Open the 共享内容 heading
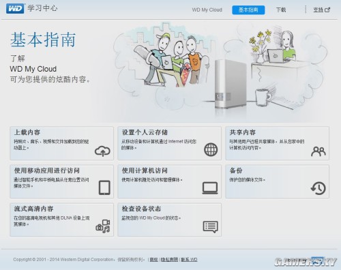 (243, 132)
